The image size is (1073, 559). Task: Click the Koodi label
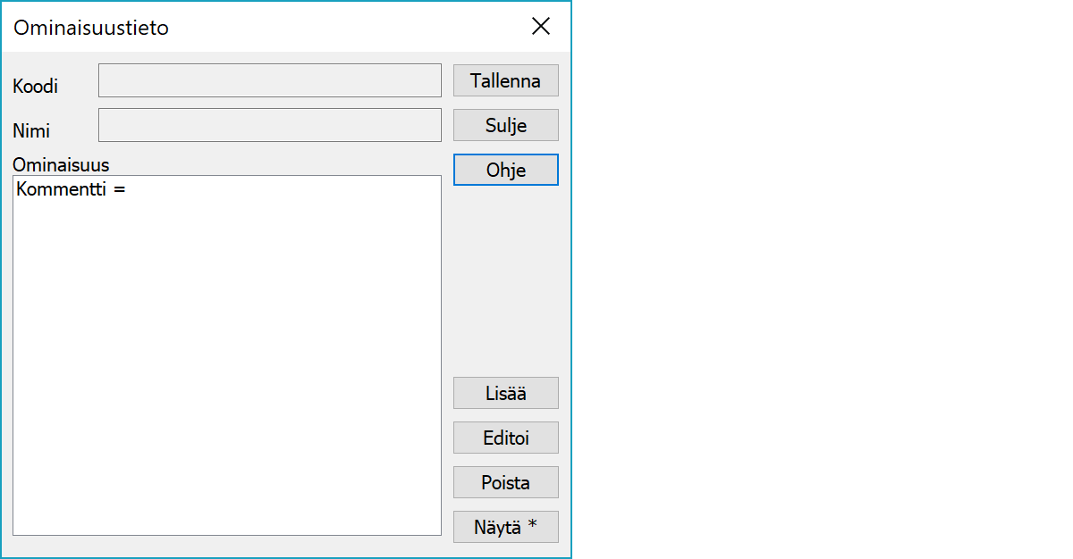pos(36,87)
